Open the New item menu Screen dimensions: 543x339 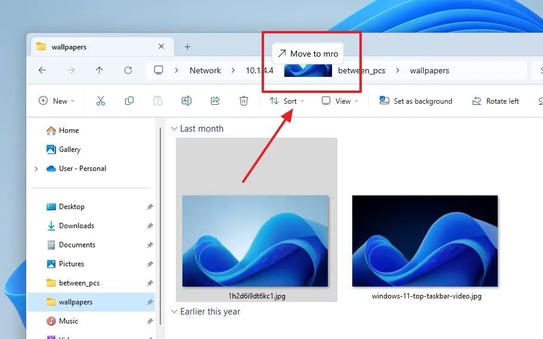57,101
